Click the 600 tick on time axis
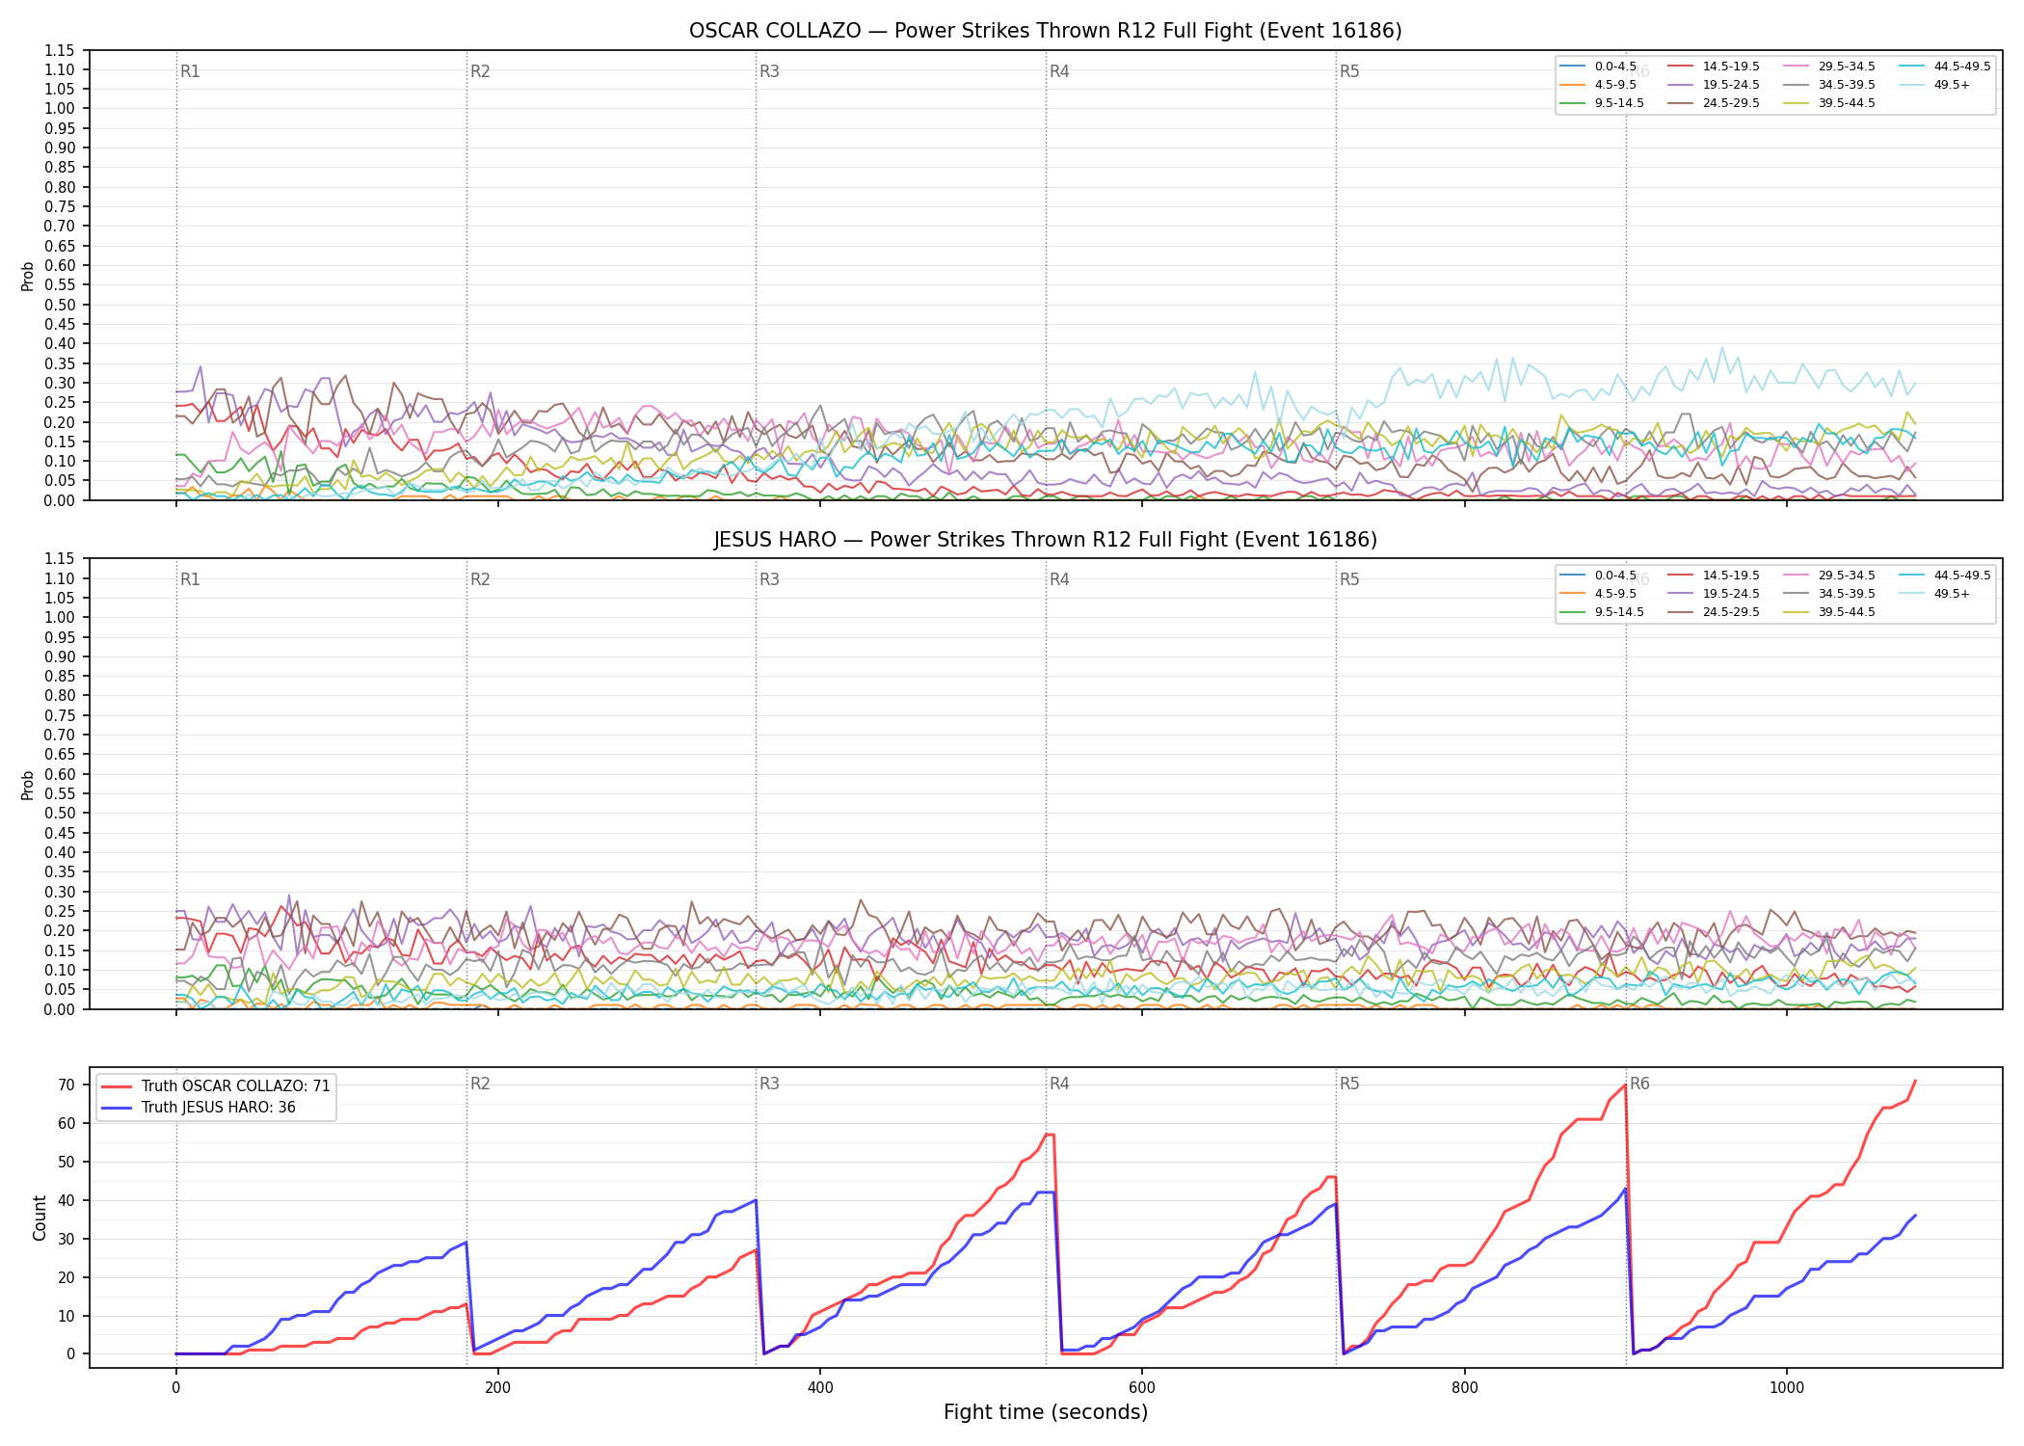2024x1446 pixels. [1142, 1387]
